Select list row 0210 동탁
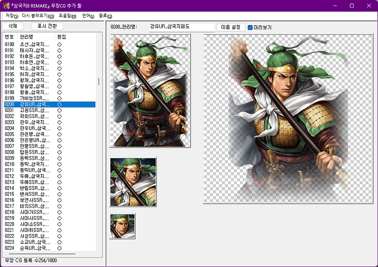Screen dimensions: 378x267 pyautogui.click(x=50, y=164)
